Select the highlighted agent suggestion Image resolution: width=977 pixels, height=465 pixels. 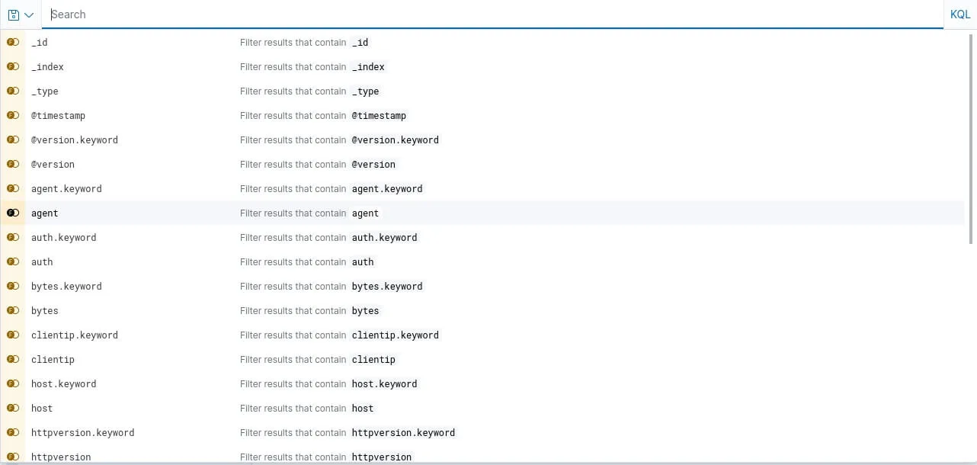pos(482,213)
